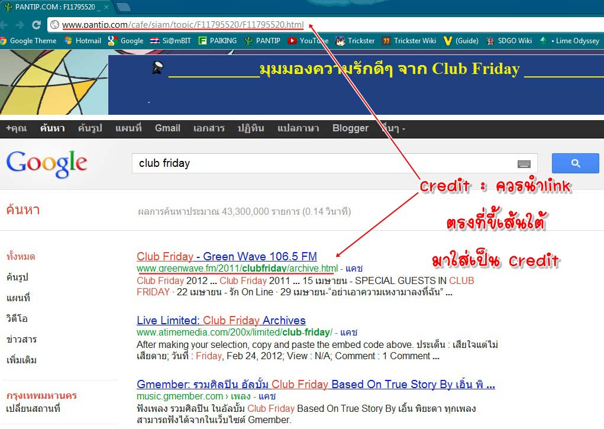
Task: Expand เพิ่มเติม in the left sidebar
Action: coord(21,360)
